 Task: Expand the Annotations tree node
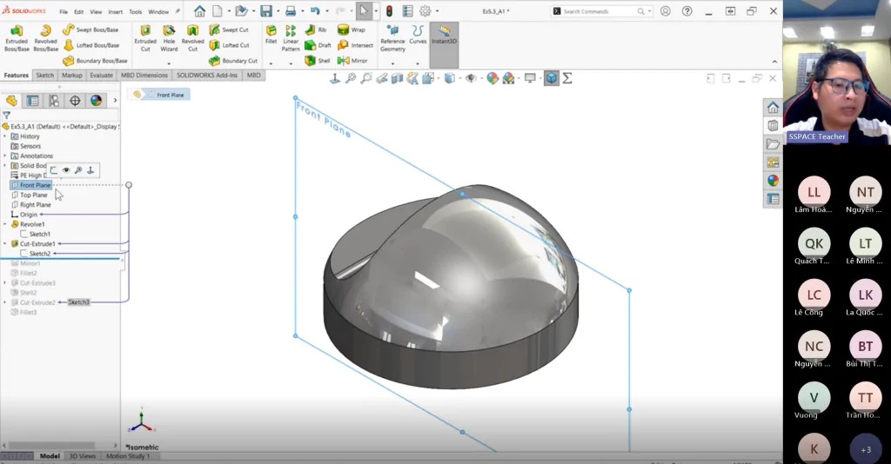coord(5,156)
